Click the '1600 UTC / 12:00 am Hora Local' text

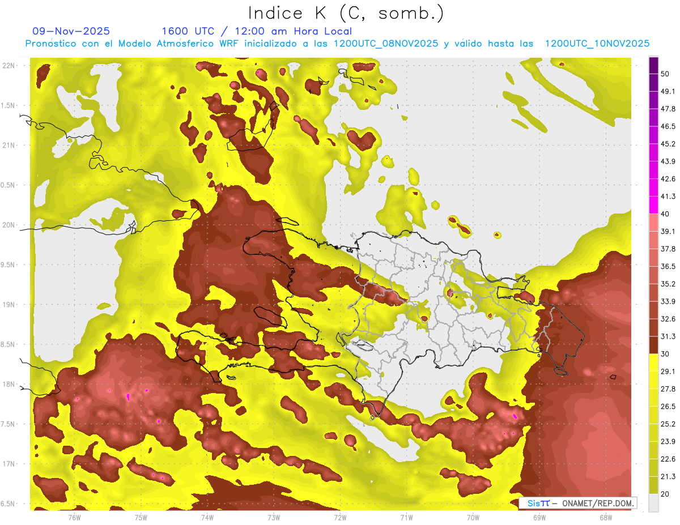point(257,31)
